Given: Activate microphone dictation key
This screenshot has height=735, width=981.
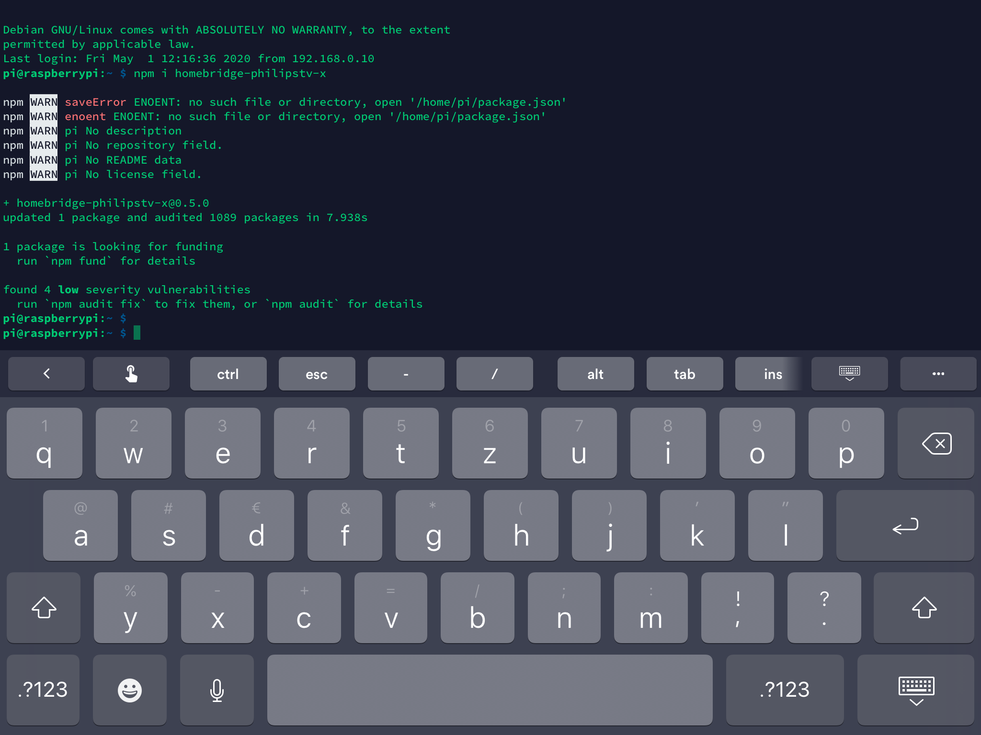Looking at the screenshot, I should click(x=217, y=690).
